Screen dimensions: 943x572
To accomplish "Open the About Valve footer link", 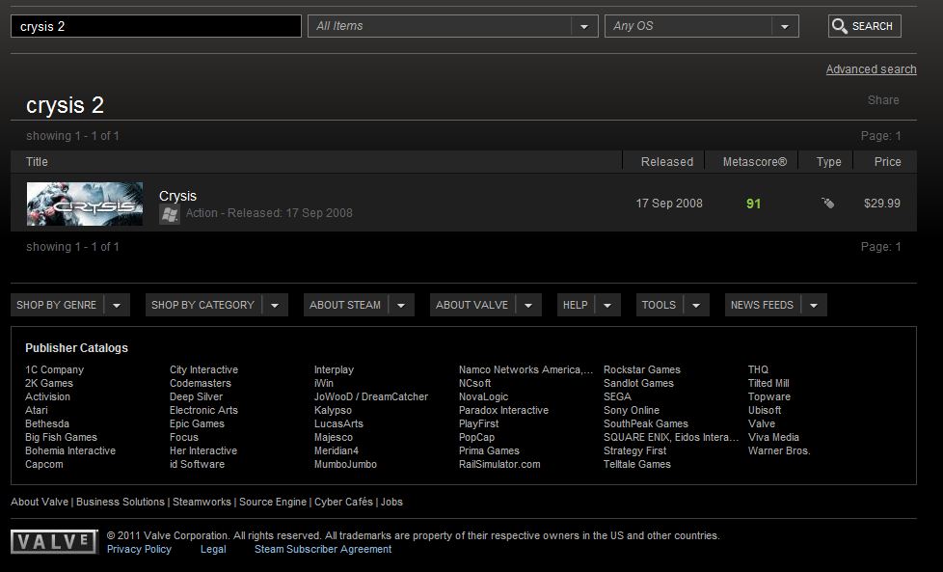I will tap(40, 502).
